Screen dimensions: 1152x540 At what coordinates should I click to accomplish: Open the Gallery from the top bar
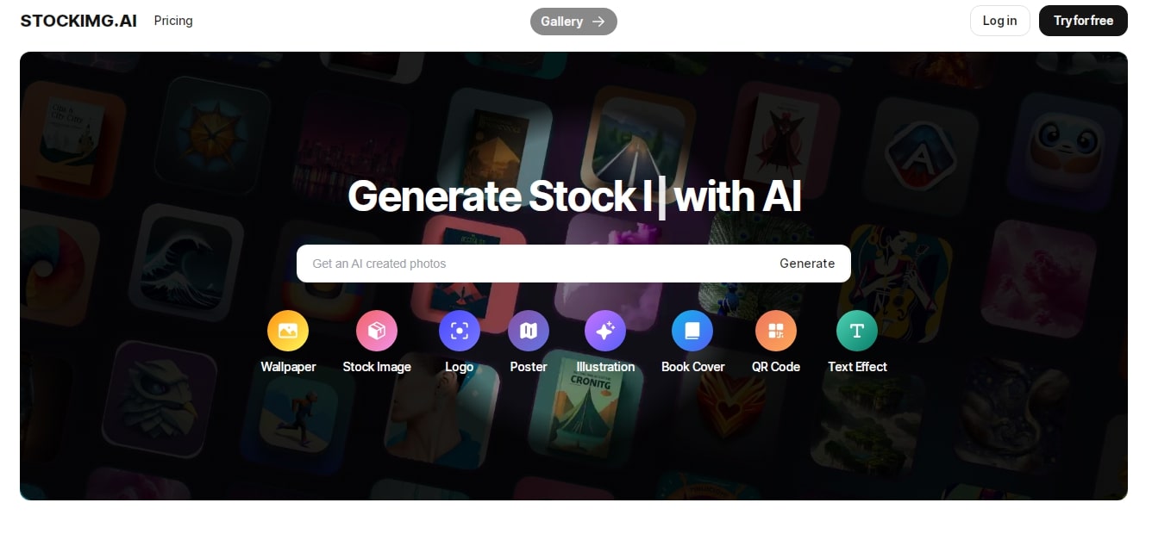573,22
